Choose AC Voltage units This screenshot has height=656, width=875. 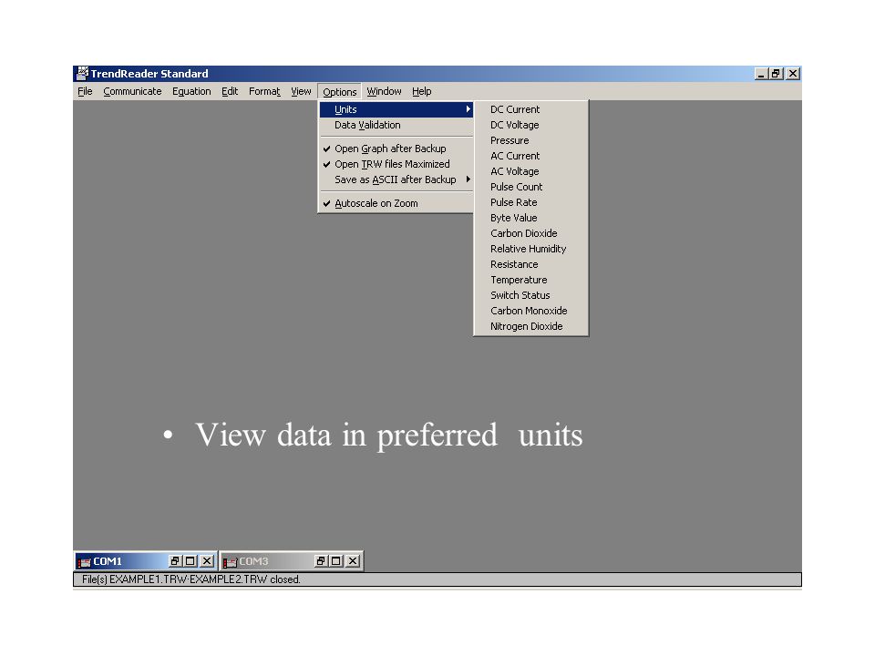[530, 171]
